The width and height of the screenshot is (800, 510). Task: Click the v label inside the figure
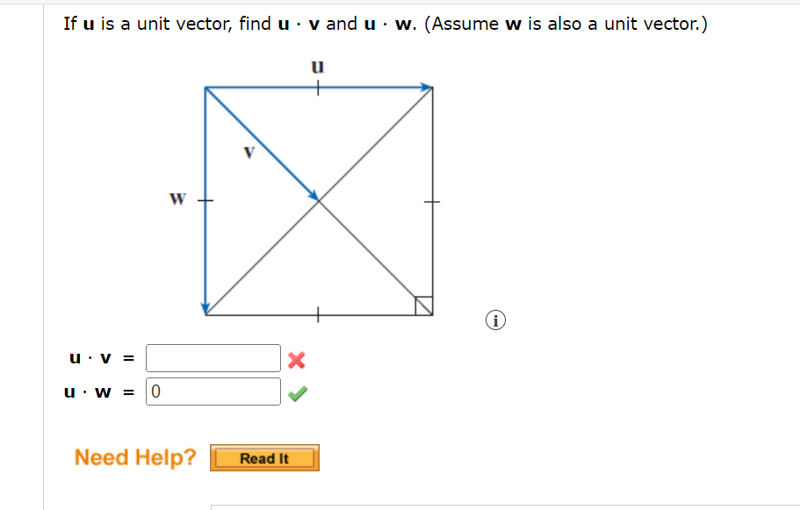click(x=249, y=152)
